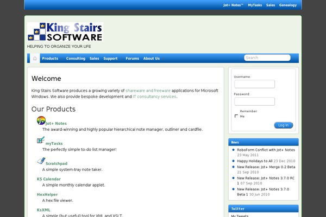
Task: Open Genealogy in top bar
Action: [x=288, y=5]
